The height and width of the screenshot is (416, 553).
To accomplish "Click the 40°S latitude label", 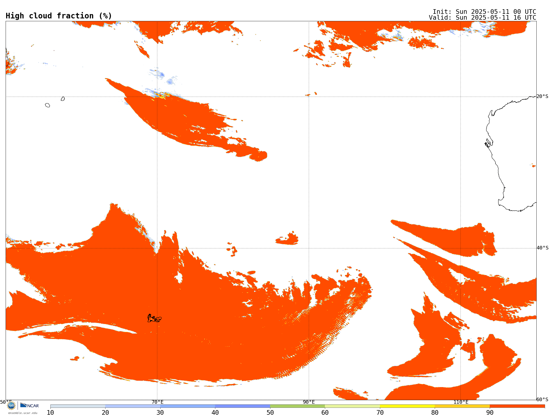I will coord(543,248).
